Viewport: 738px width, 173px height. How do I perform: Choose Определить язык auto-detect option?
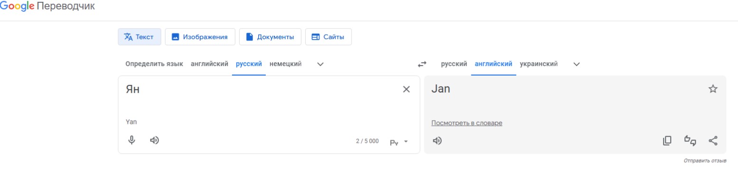coord(154,64)
